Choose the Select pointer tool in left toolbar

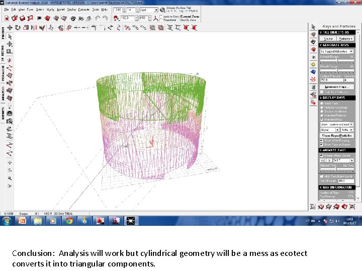[10, 37]
